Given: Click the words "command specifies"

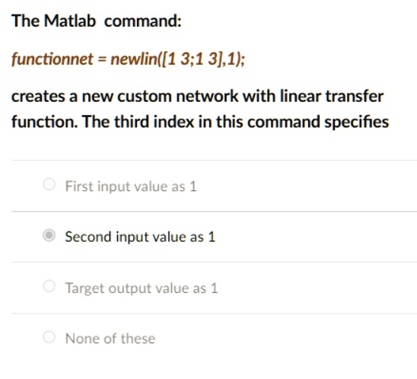Looking at the screenshot, I should point(318,123).
